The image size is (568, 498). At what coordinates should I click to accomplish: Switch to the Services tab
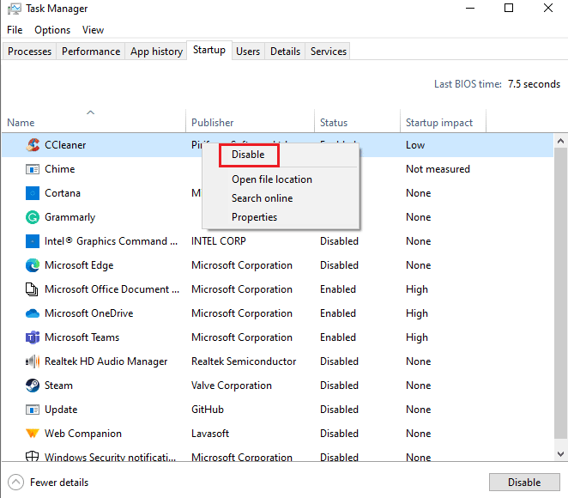[x=329, y=52]
